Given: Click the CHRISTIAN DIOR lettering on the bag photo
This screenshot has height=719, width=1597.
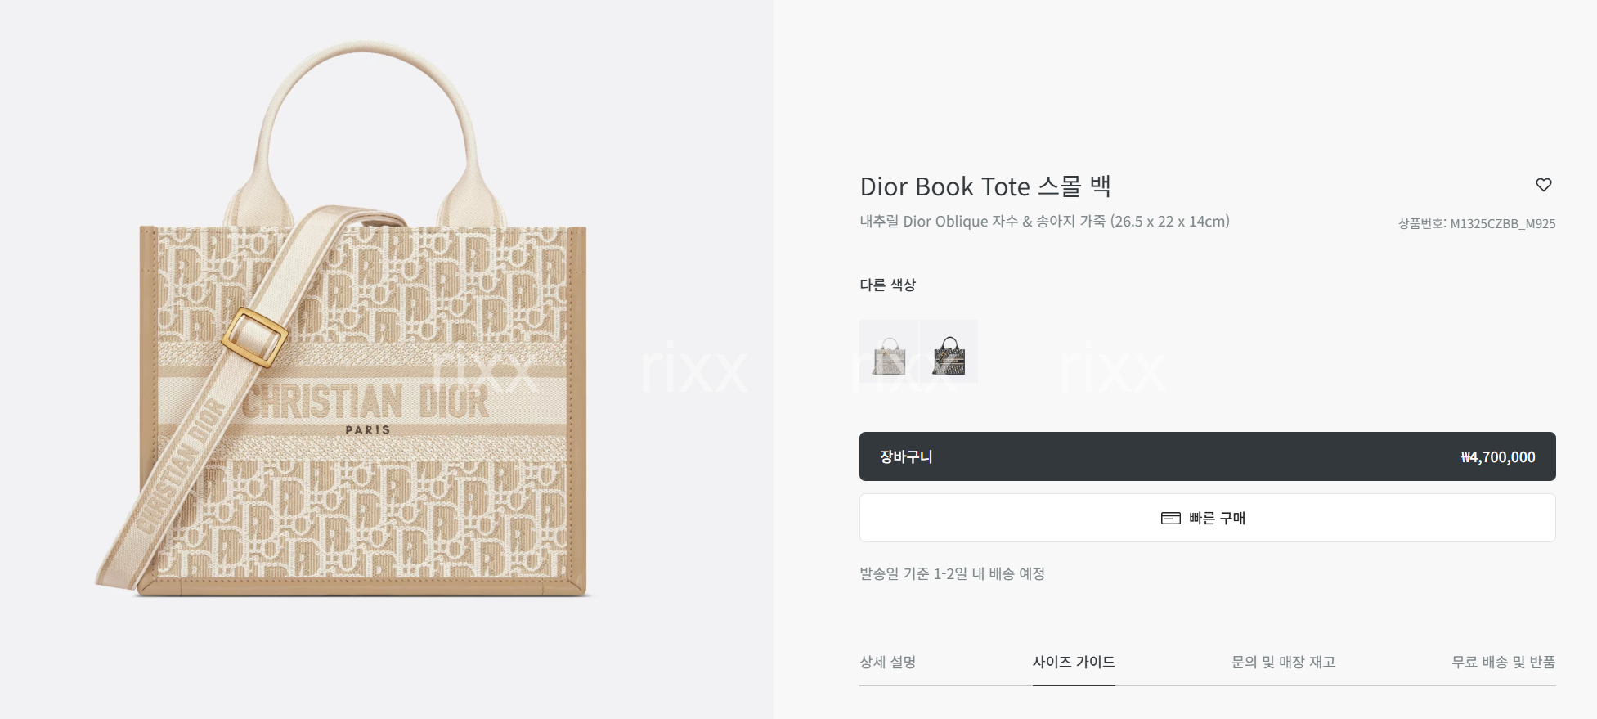Looking at the screenshot, I should pyautogui.click(x=366, y=402).
